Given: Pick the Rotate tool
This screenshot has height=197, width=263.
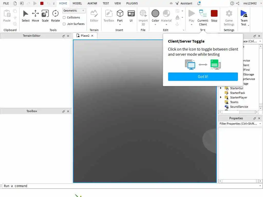Looking at the screenshot, I should point(55,16).
